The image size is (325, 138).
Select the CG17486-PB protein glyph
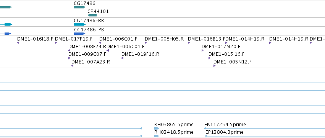79,34
